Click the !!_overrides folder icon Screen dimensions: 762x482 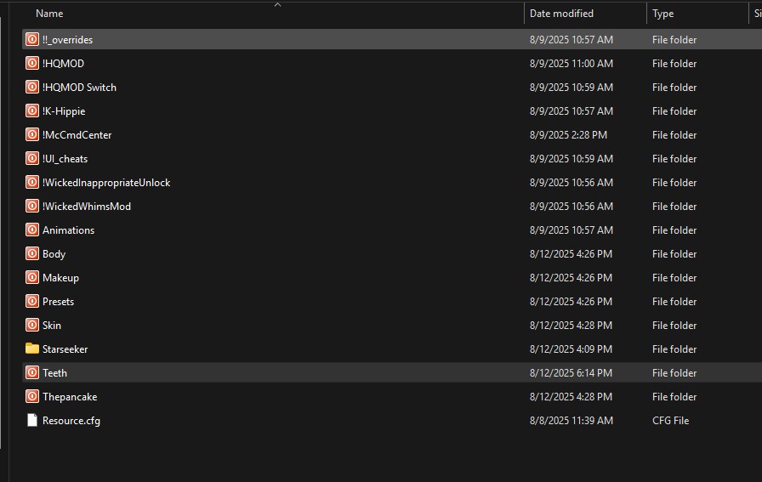click(x=32, y=39)
